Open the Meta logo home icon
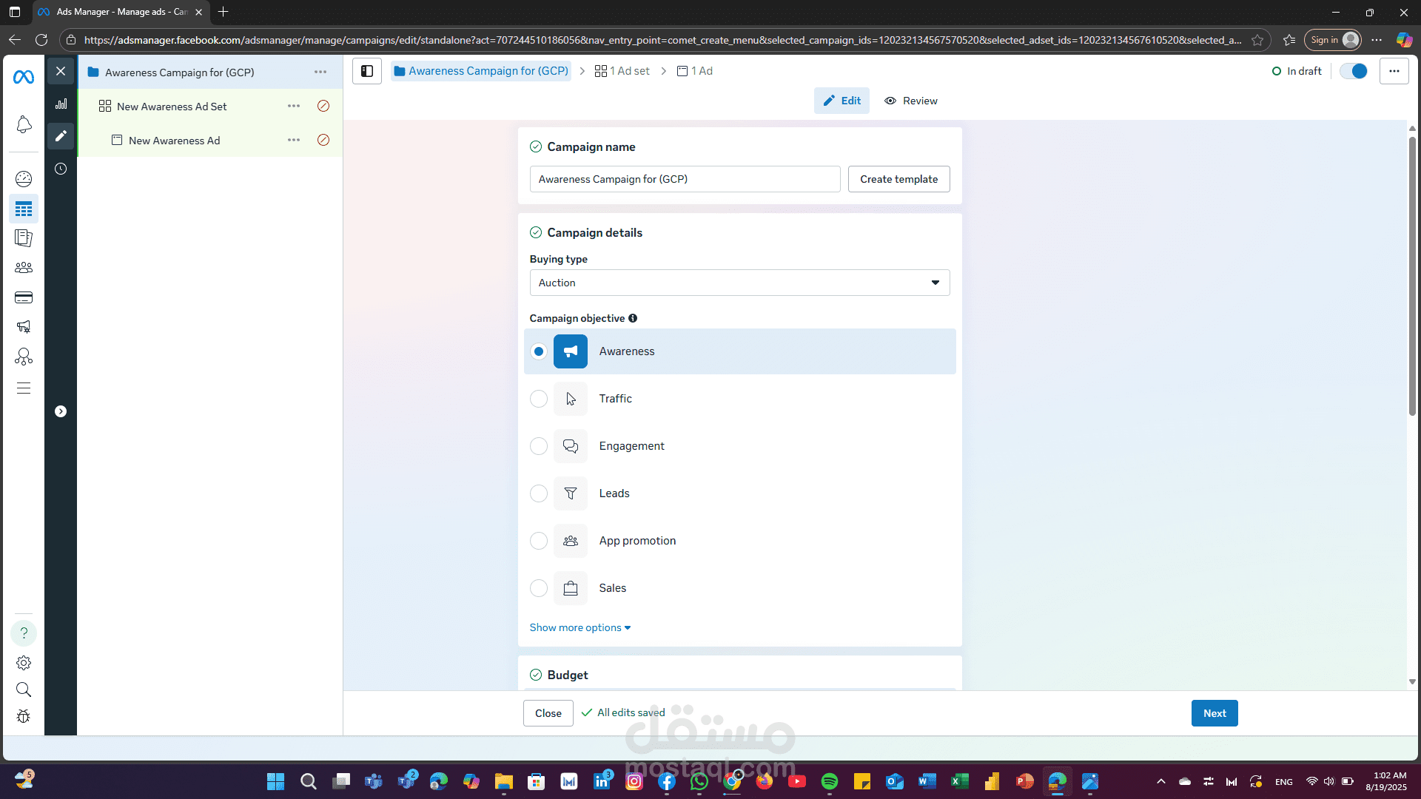 click(24, 77)
